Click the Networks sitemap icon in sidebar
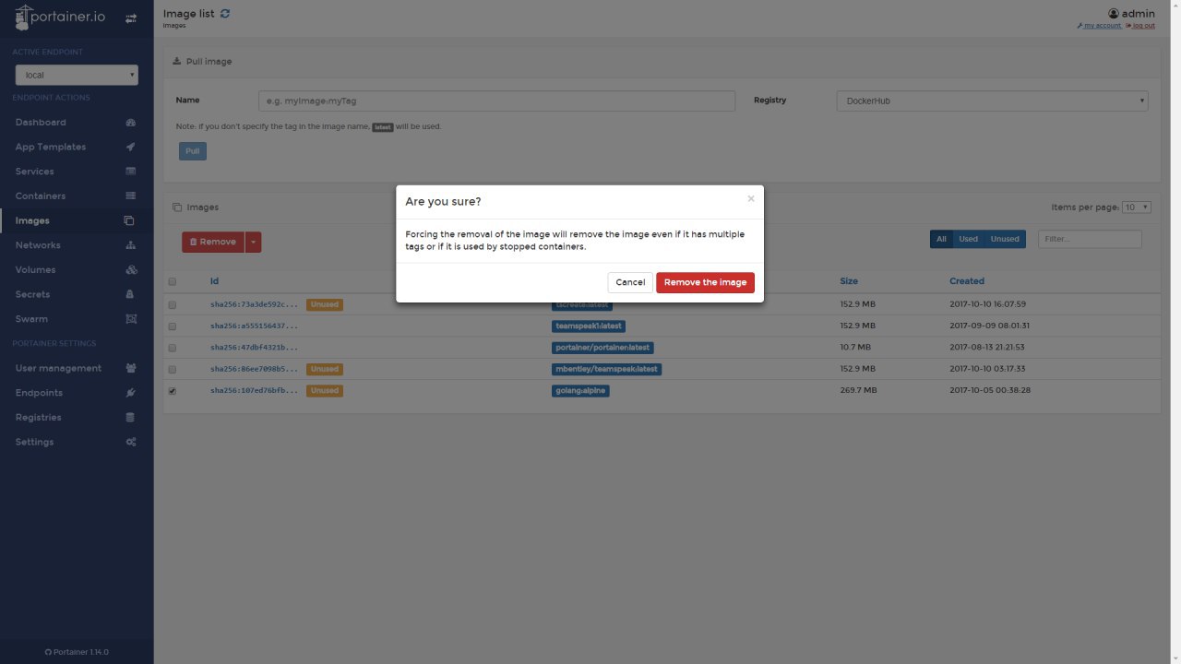The width and height of the screenshot is (1181, 664). (x=131, y=245)
